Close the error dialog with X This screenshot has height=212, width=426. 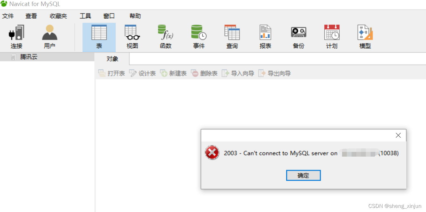(x=398, y=135)
